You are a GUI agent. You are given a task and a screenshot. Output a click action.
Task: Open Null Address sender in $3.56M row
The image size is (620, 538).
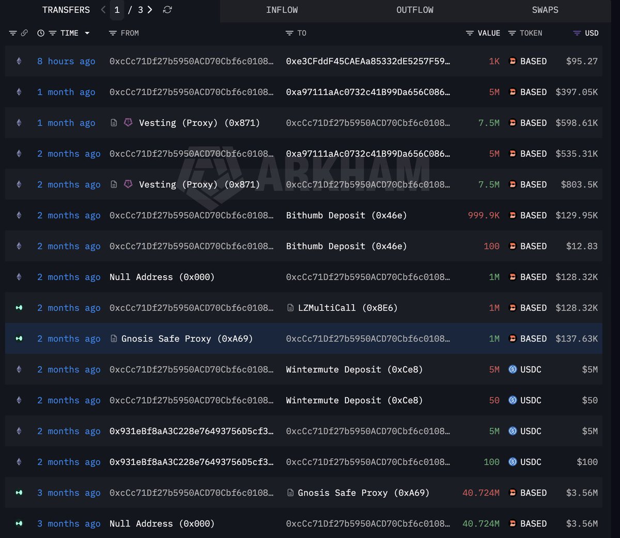pyautogui.click(x=162, y=524)
